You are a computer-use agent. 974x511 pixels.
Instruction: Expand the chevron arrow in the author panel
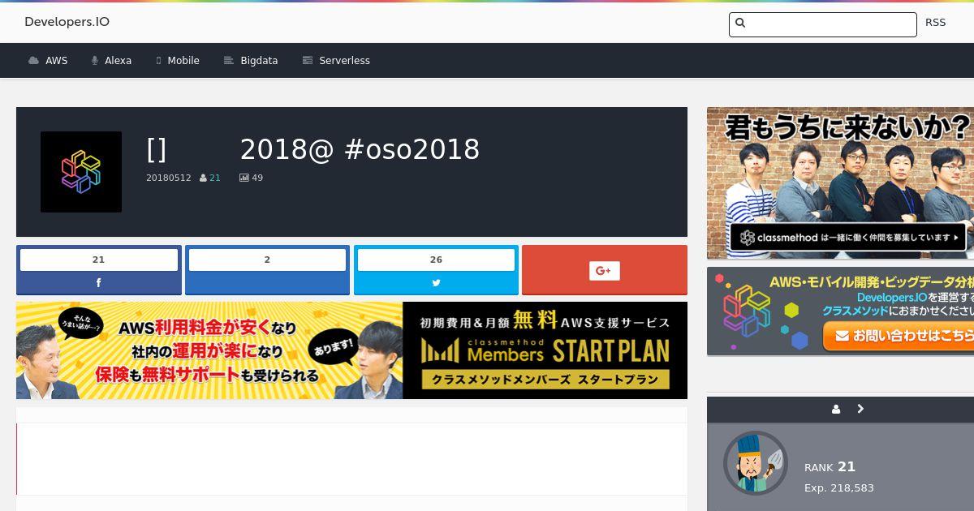click(x=860, y=410)
